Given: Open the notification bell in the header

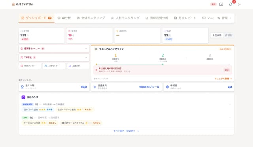Looking at the screenshot, I should [x=231, y=4].
